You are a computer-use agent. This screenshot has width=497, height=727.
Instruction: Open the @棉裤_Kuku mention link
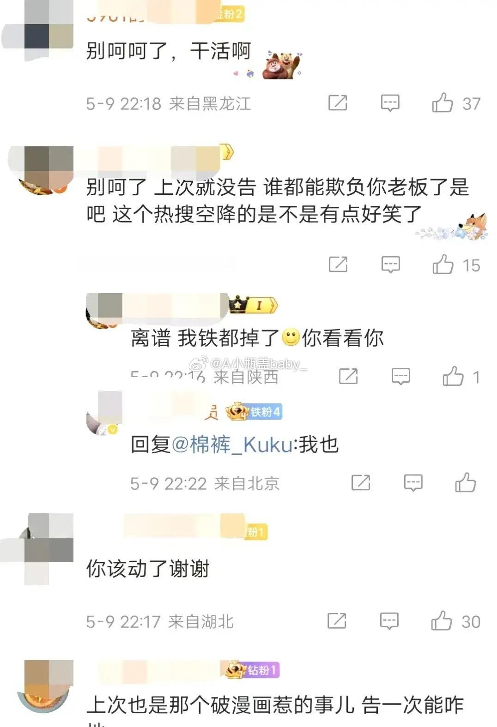[232, 445]
